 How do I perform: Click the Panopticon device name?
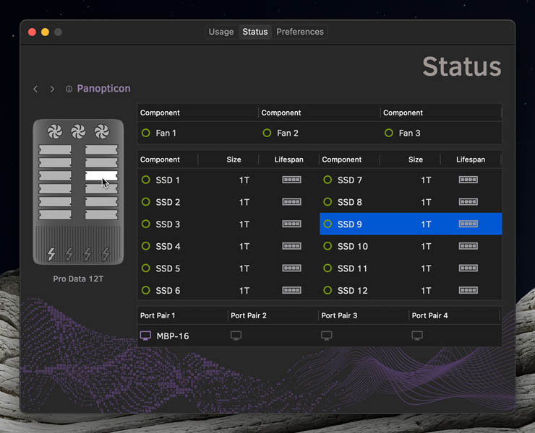[x=103, y=89]
